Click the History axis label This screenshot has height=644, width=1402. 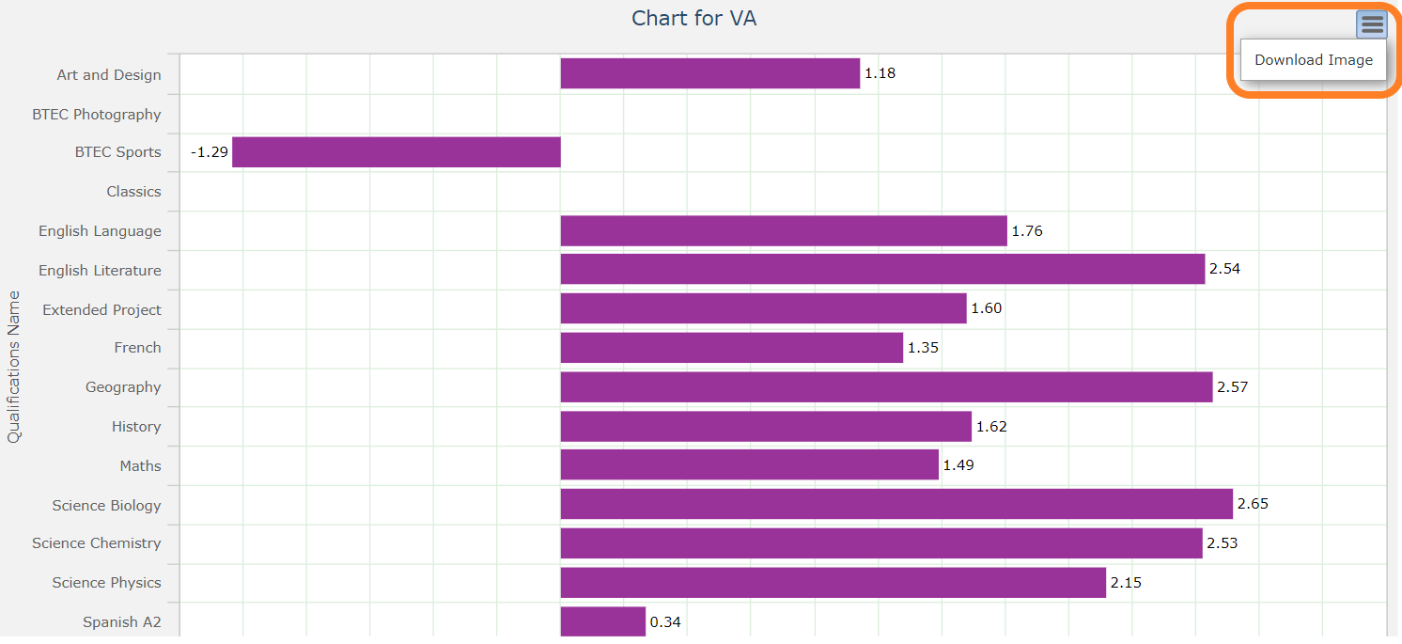point(136,426)
